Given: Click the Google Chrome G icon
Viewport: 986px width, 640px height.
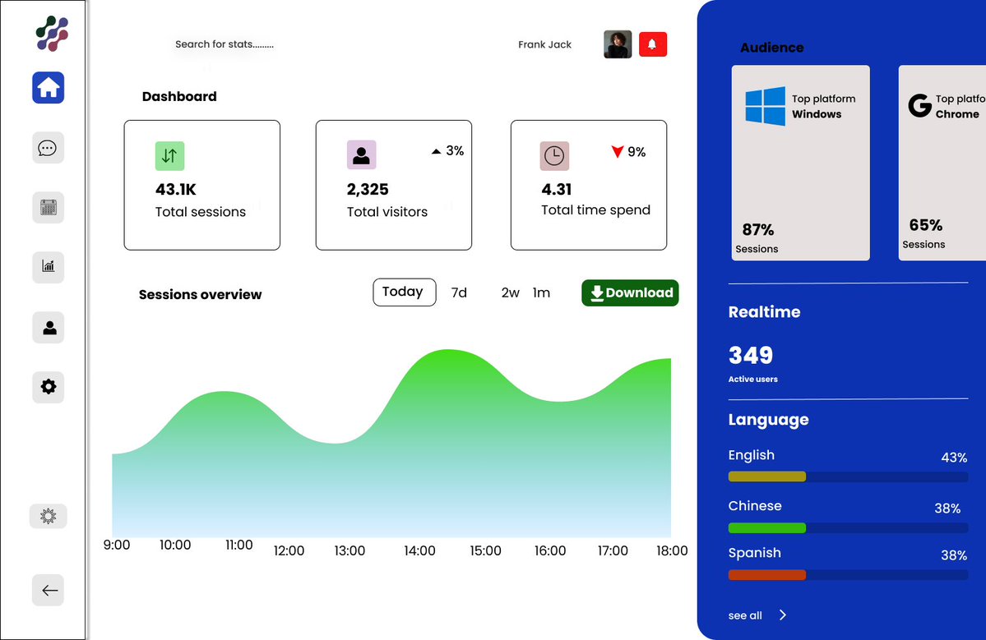Looking at the screenshot, I should pos(919,105).
